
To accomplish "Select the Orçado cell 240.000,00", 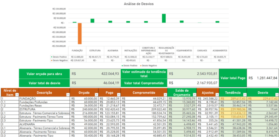I will pos(84,109).
